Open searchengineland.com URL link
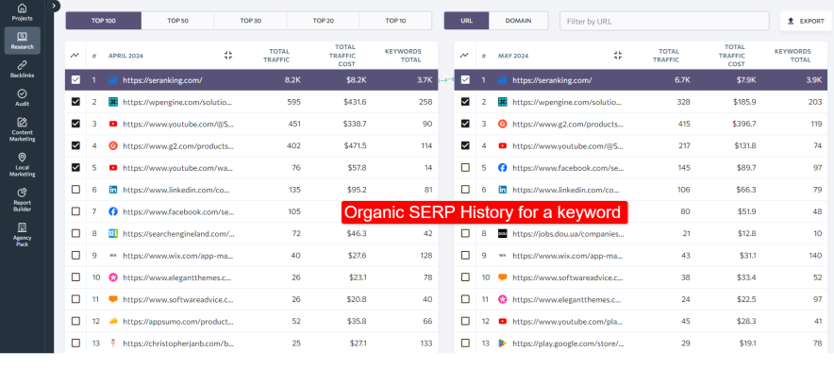 (x=178, y=233)
